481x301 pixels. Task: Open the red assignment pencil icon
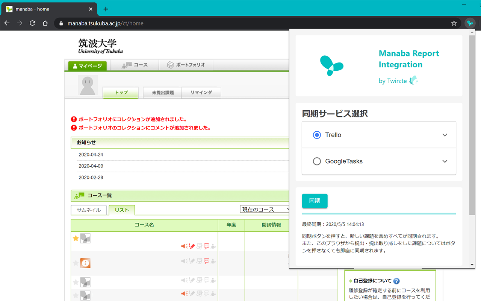point(192,246)
